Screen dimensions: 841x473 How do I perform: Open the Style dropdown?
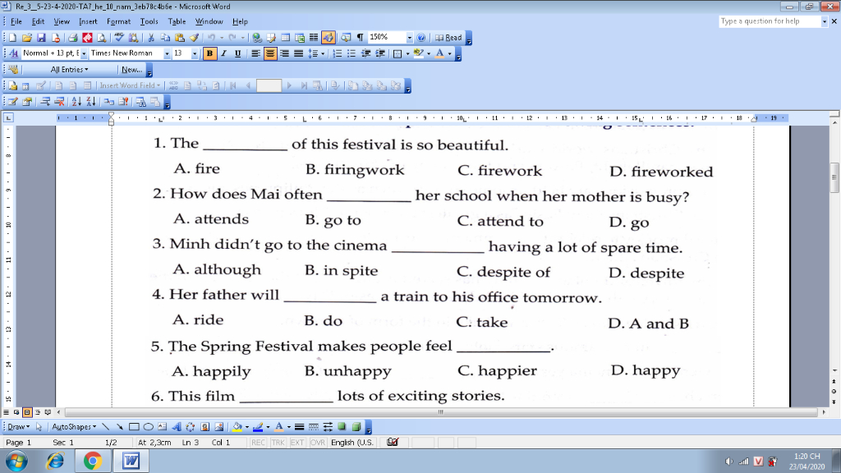click(x=83, y=53)
